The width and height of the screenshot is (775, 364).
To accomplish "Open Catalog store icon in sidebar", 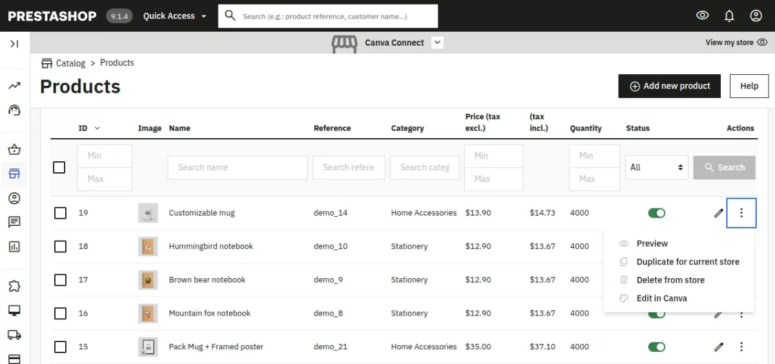I will 14,174.
